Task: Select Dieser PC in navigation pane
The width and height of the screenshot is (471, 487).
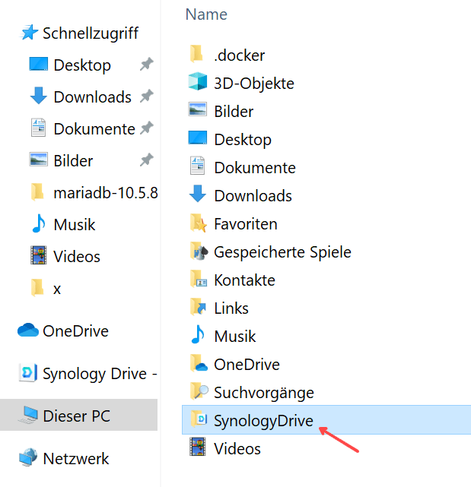Action: 76,416
